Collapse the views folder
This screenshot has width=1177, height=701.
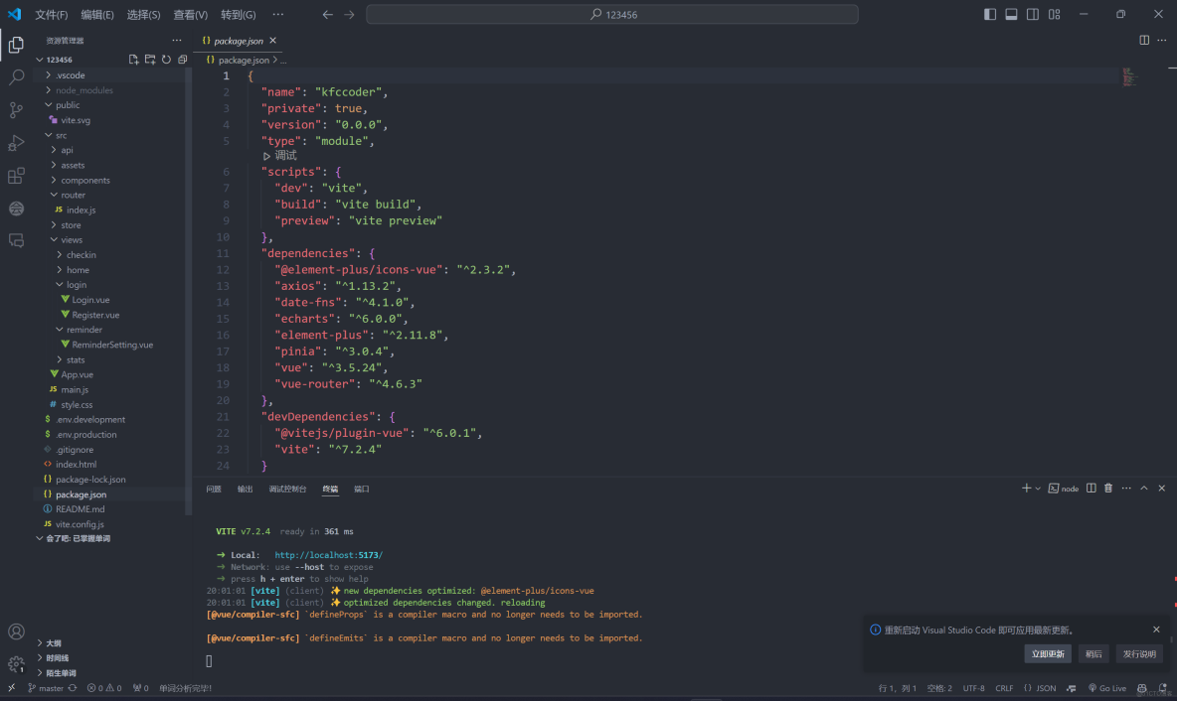[x=72, y=240]
